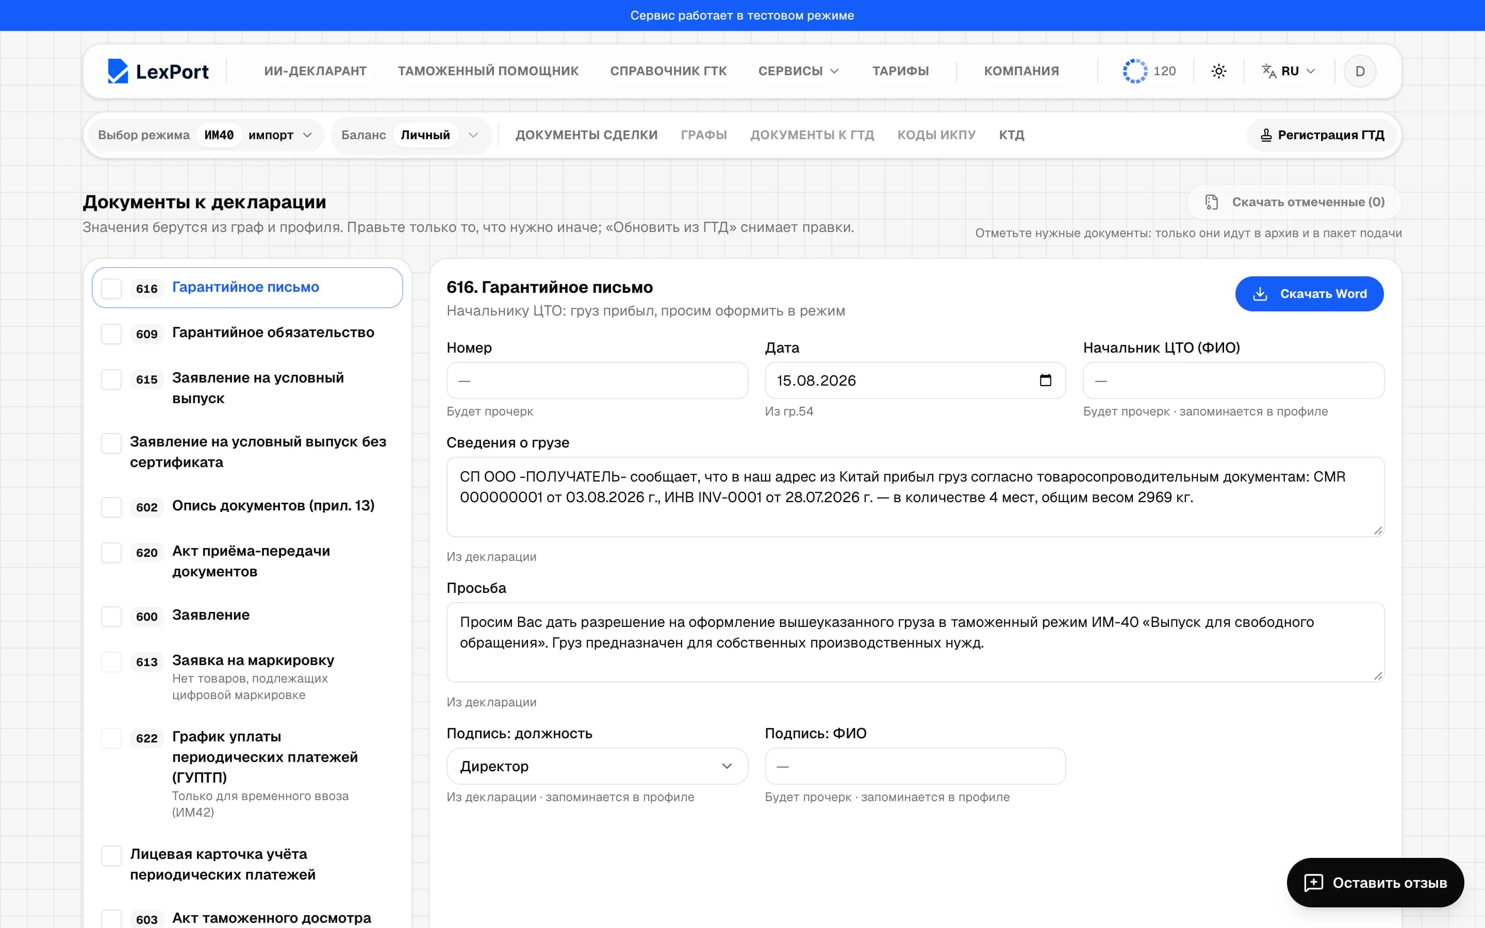Switch to the Документы сделки tab
This screenshot has height=928, width=1485.
(587, 135)
